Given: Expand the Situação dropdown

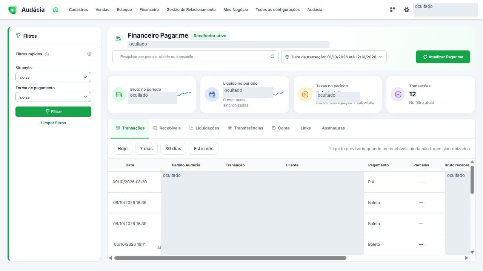Looking at the screenshot, I should [x=53, y=77].
